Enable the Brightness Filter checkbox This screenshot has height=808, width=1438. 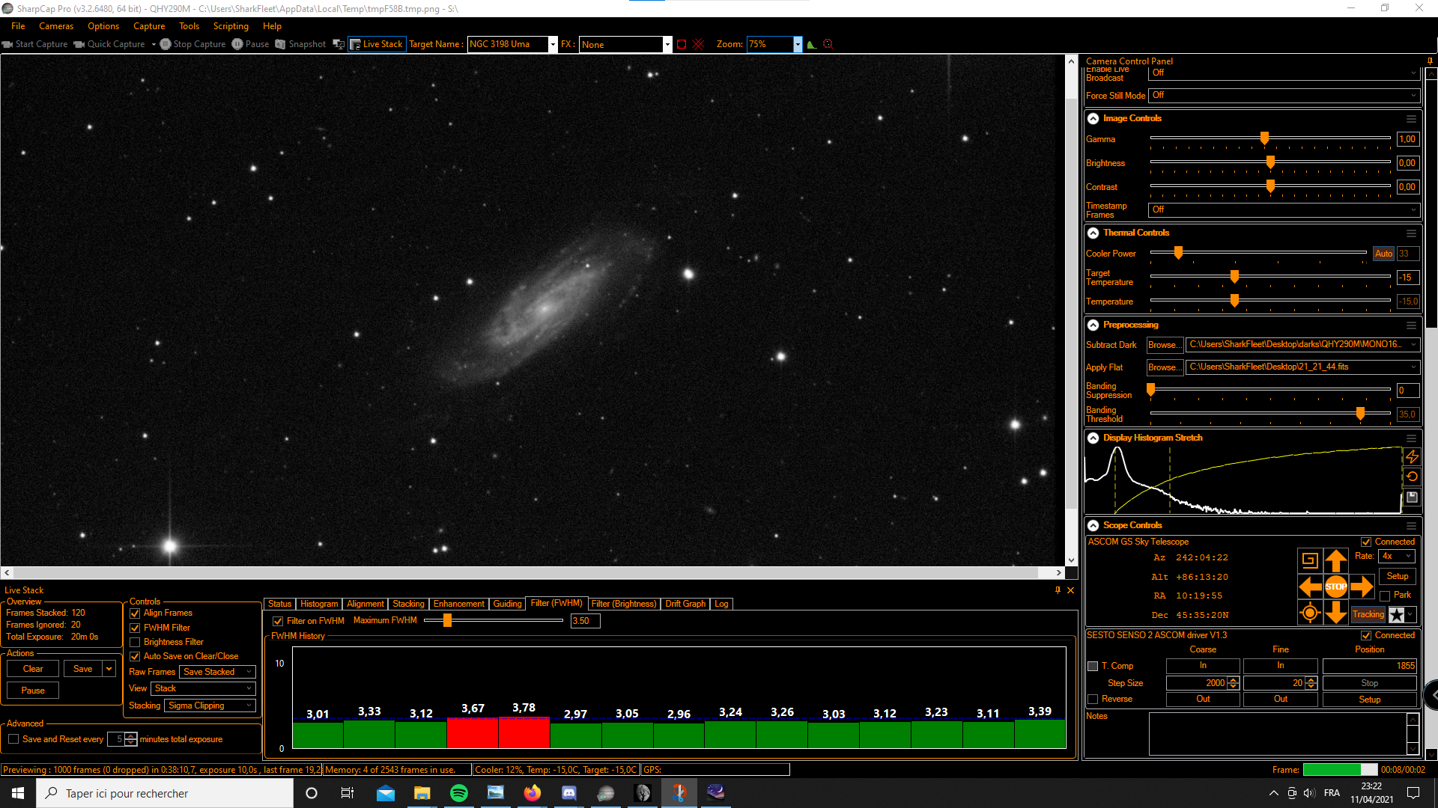coord(136,642)
